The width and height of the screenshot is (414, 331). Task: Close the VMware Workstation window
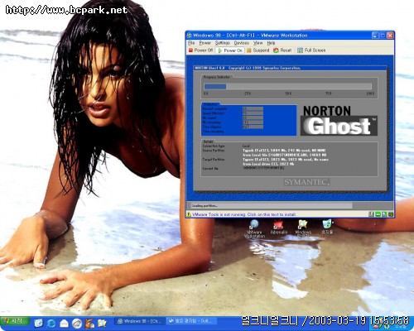coord(390,36)
